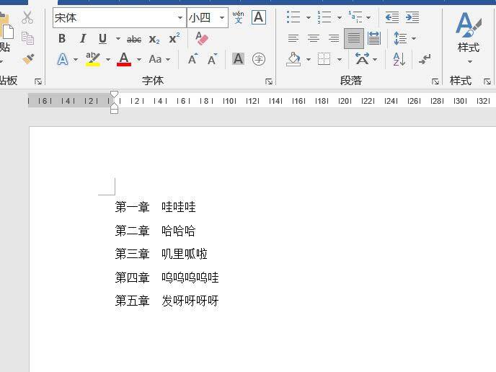
Task: Expand highlight color dropdown arrow
Action: click(108, 59)
